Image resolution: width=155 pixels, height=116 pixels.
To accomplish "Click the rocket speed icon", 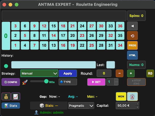I will (x=25, y=82).
